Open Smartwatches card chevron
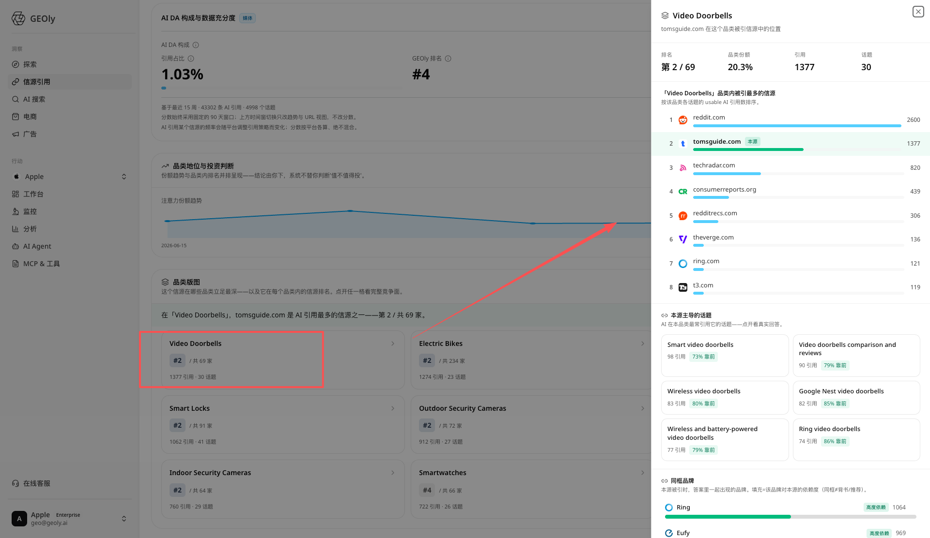The height and width of the screenshot is (538, 930). click(643, 473)
